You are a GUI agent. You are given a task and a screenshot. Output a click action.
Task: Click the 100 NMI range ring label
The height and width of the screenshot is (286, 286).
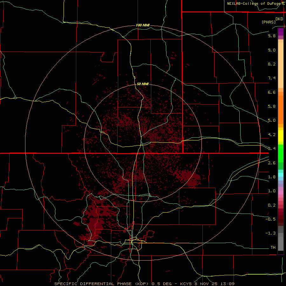coord(143,25)
